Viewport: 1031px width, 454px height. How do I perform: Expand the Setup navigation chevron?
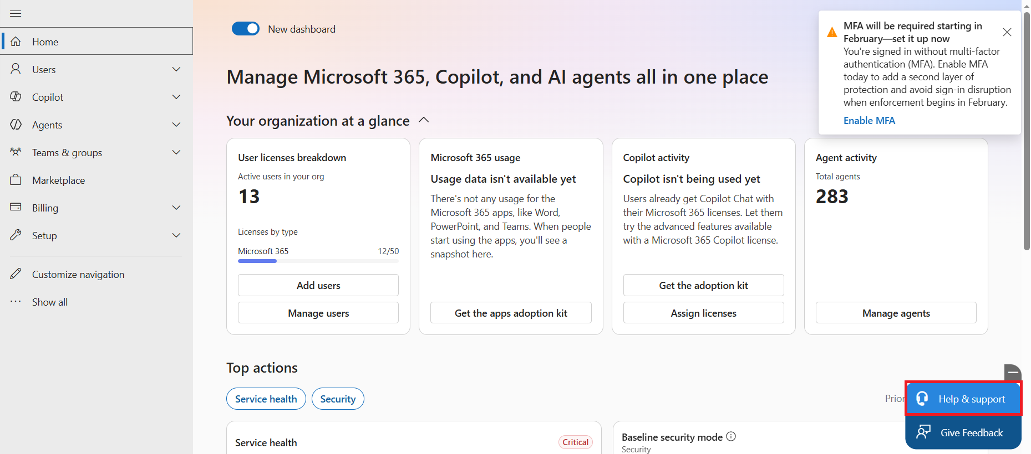pyautogui.click(x=176, y=235)
